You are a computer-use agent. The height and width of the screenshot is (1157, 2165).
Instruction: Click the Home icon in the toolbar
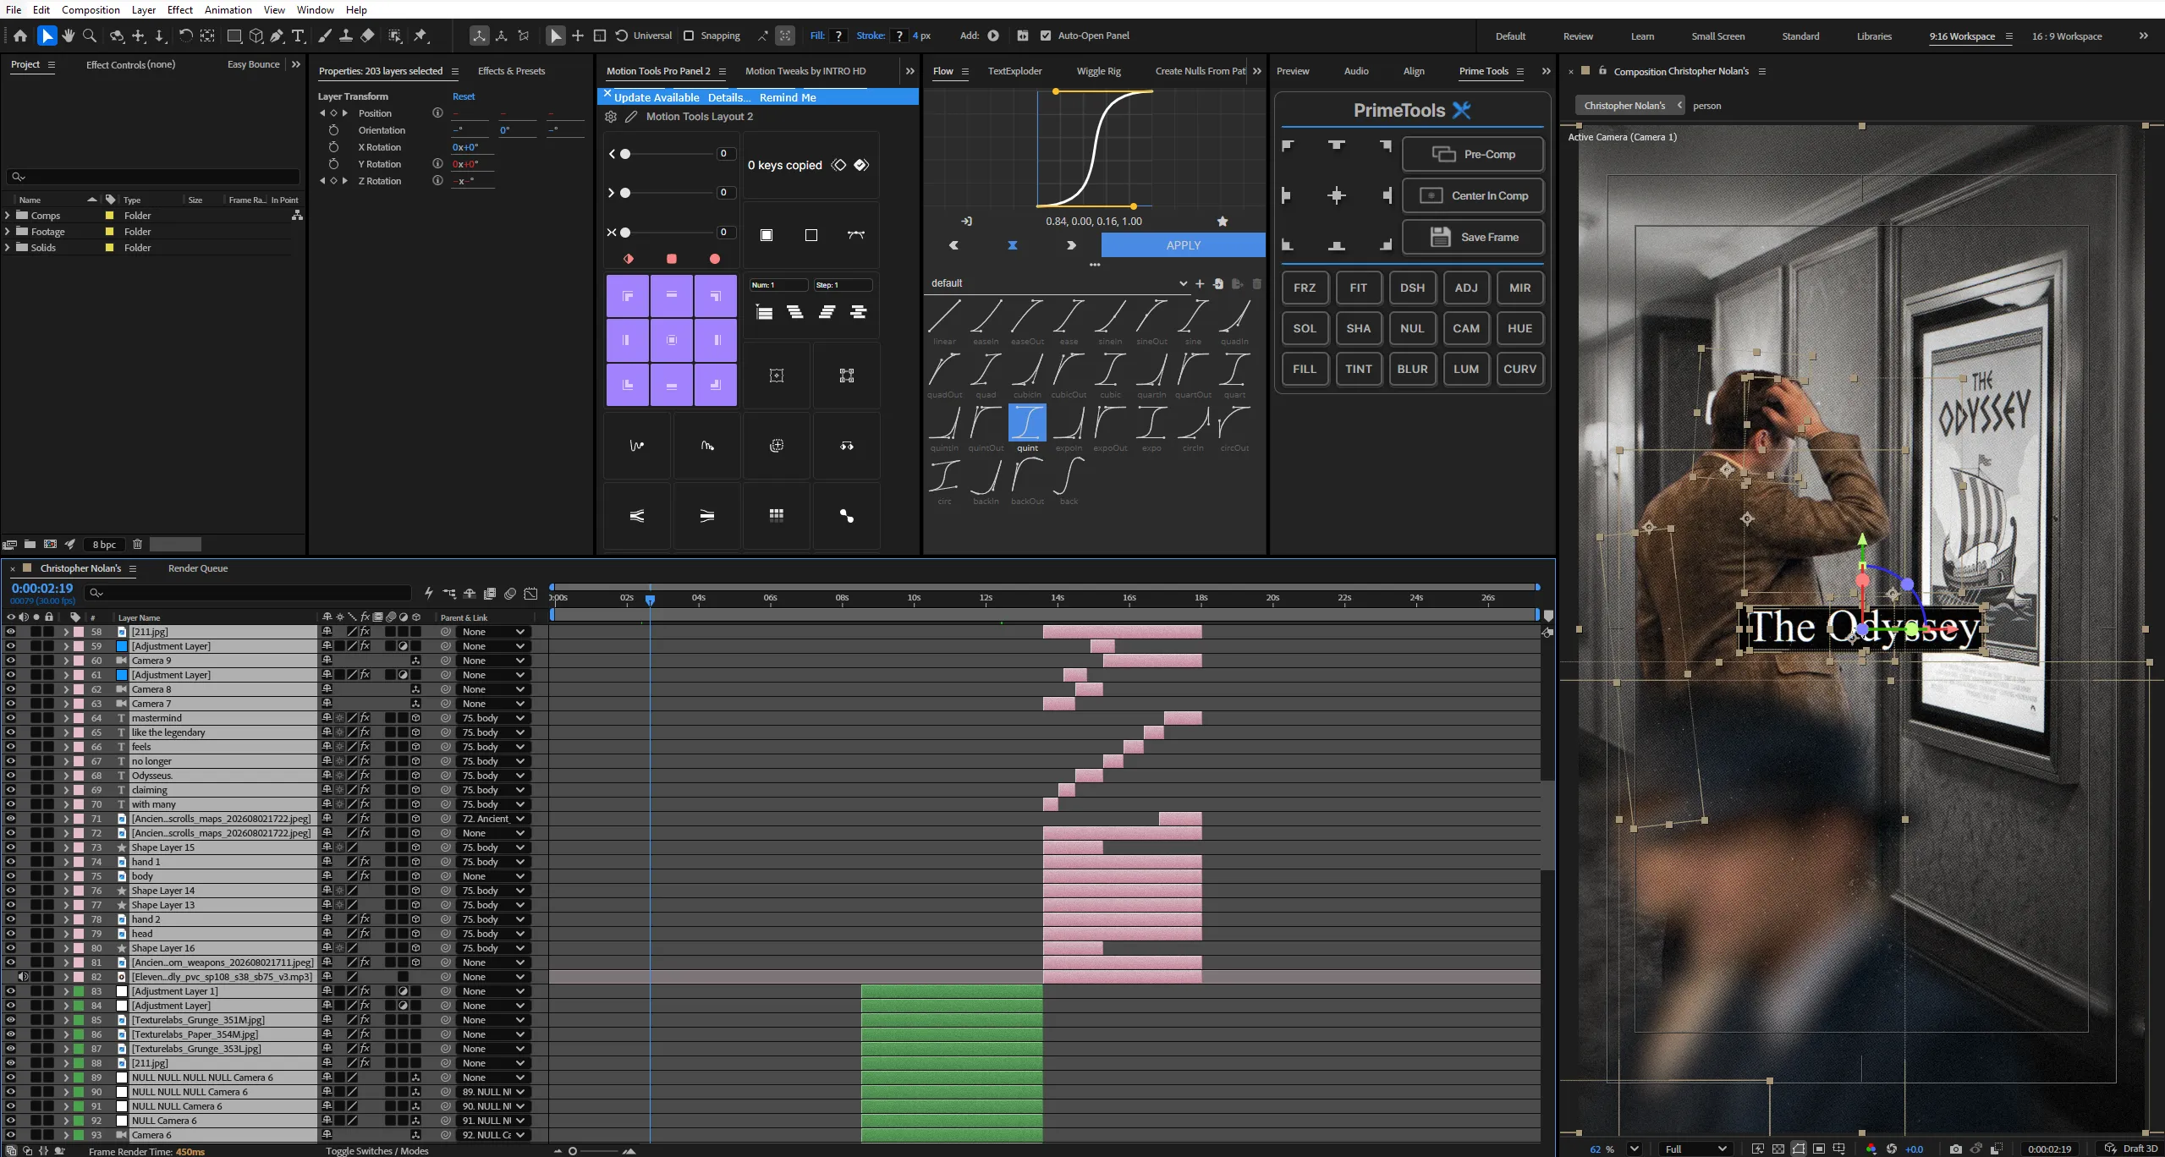point(20,36)
